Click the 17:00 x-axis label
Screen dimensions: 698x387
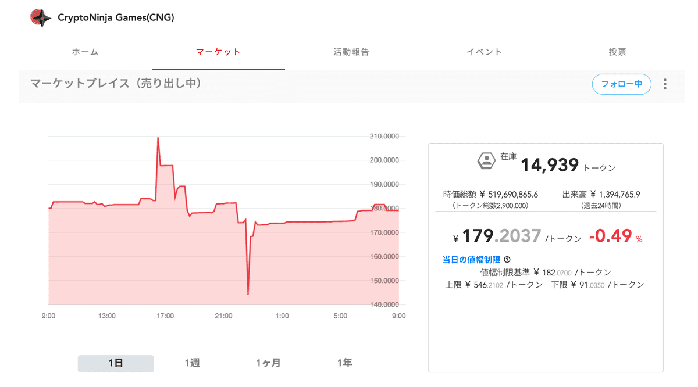click(165, 316)
